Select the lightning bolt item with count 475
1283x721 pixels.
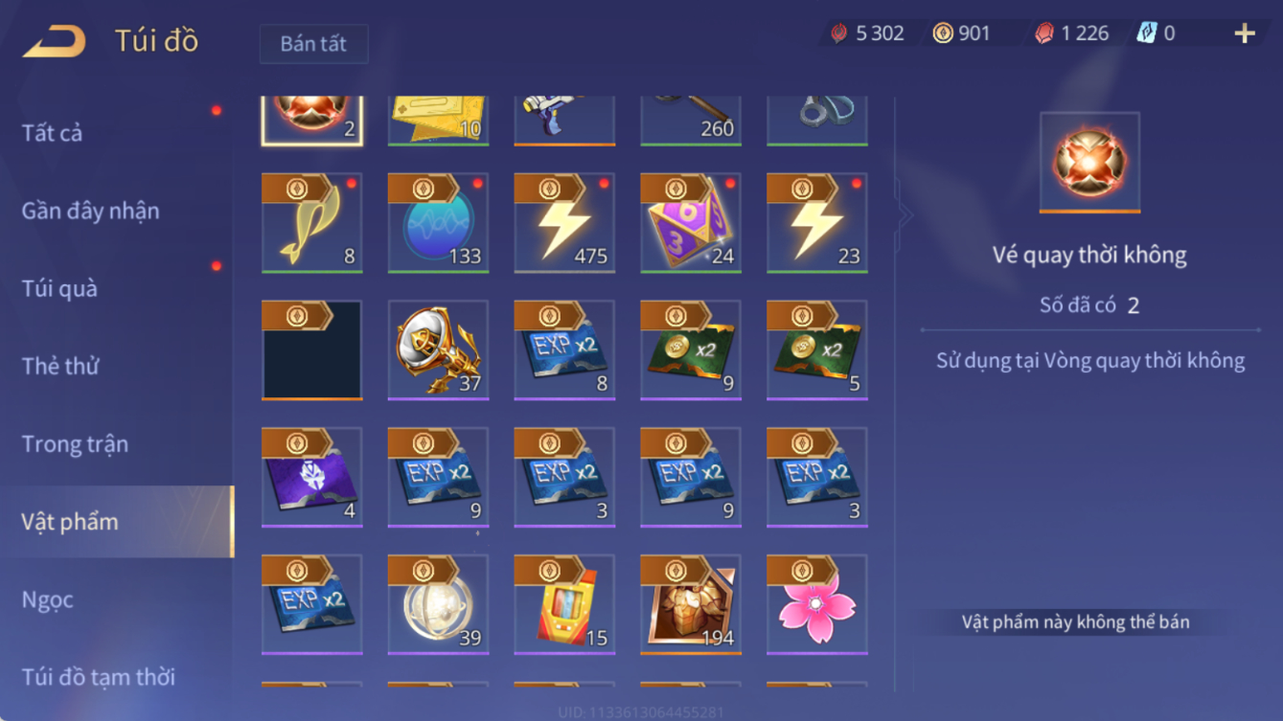tap(564, 223)
